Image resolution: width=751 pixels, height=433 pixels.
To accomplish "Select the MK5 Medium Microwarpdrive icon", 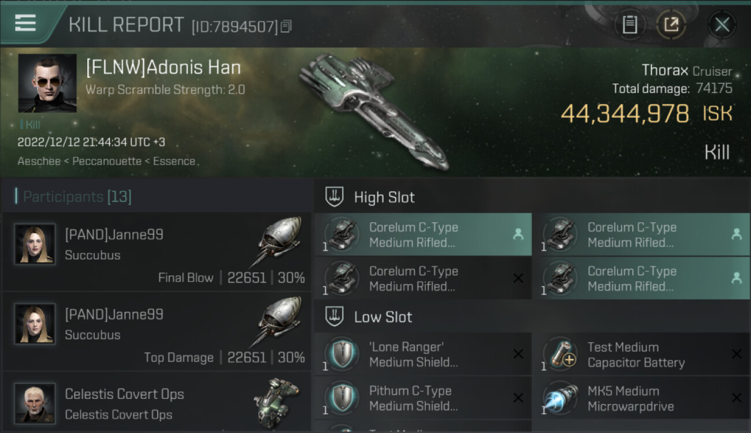I will [x=560, y=398].
